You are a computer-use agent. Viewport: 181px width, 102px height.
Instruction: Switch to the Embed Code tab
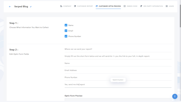[130, 6]
